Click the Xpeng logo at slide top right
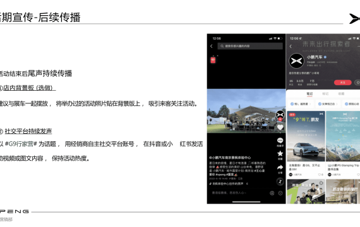The height and width of the screenshot is (227, 360). tap(354, 18)
